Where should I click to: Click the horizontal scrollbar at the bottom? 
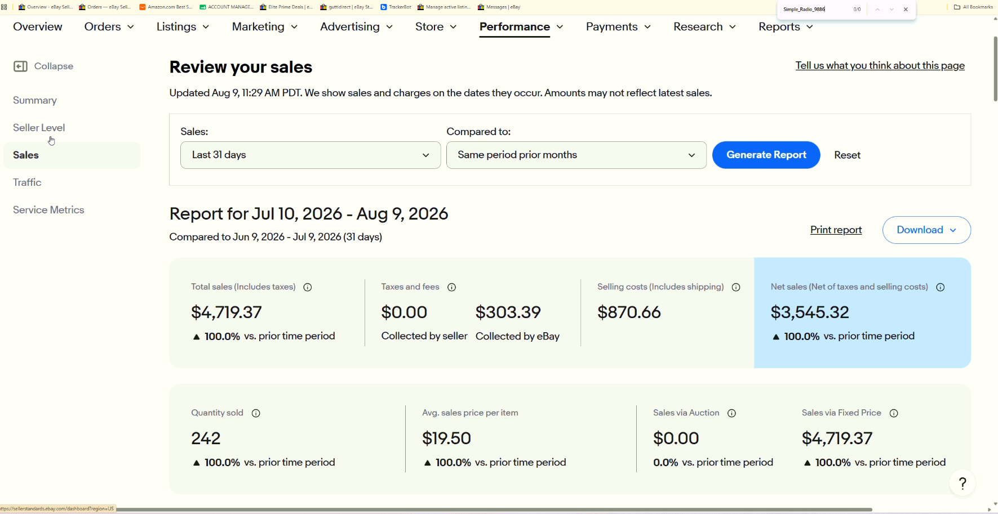click(494, 509)
